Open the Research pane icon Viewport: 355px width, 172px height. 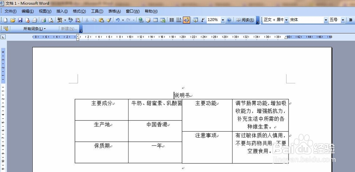(x=78, y=20)
